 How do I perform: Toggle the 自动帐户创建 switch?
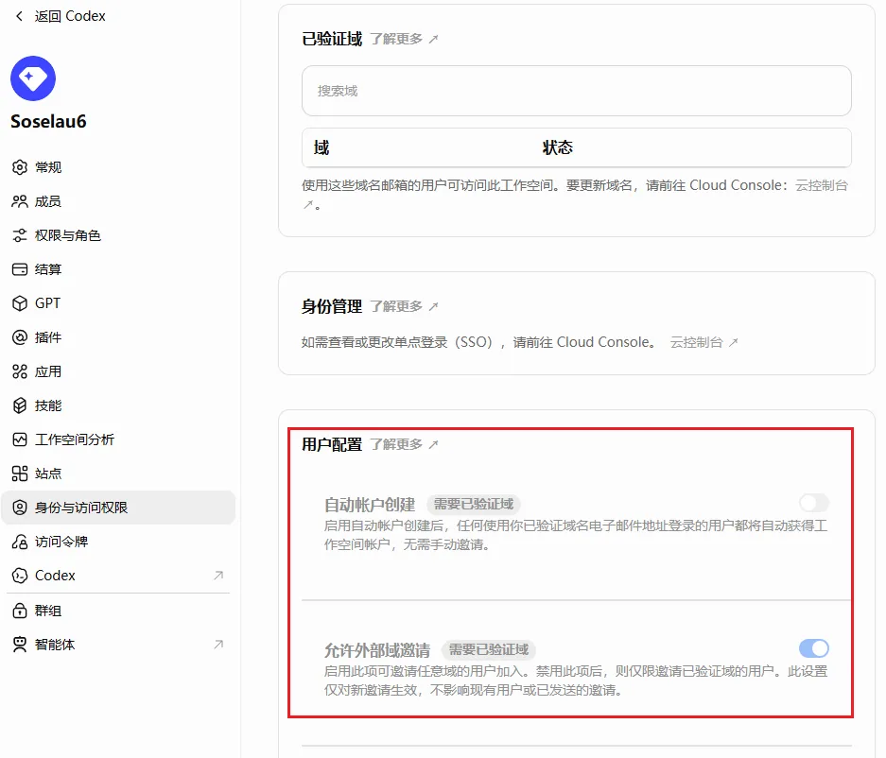(x=814, y=503)
